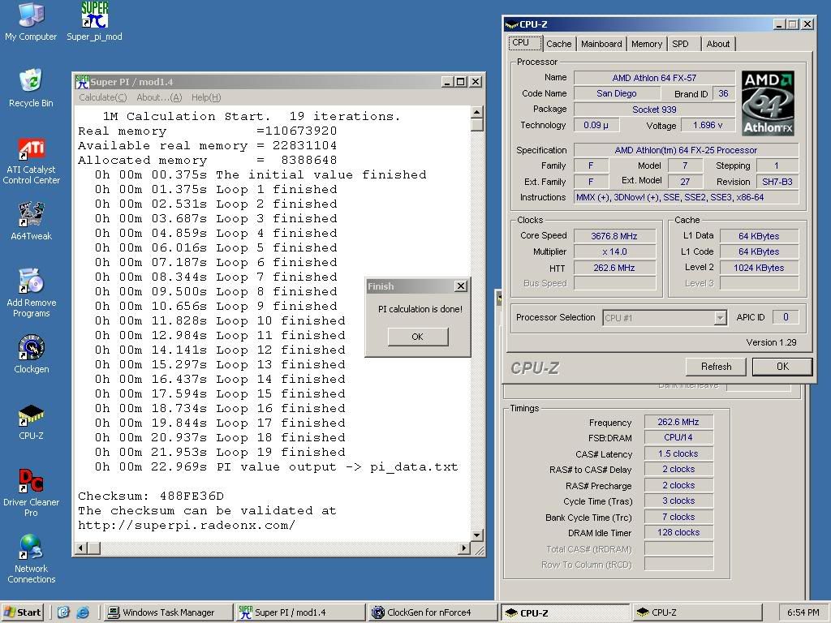Screen dimensions: 831x623
Task: Click the superpi.radeonx.com URL text
Action: tap(187, 526)
